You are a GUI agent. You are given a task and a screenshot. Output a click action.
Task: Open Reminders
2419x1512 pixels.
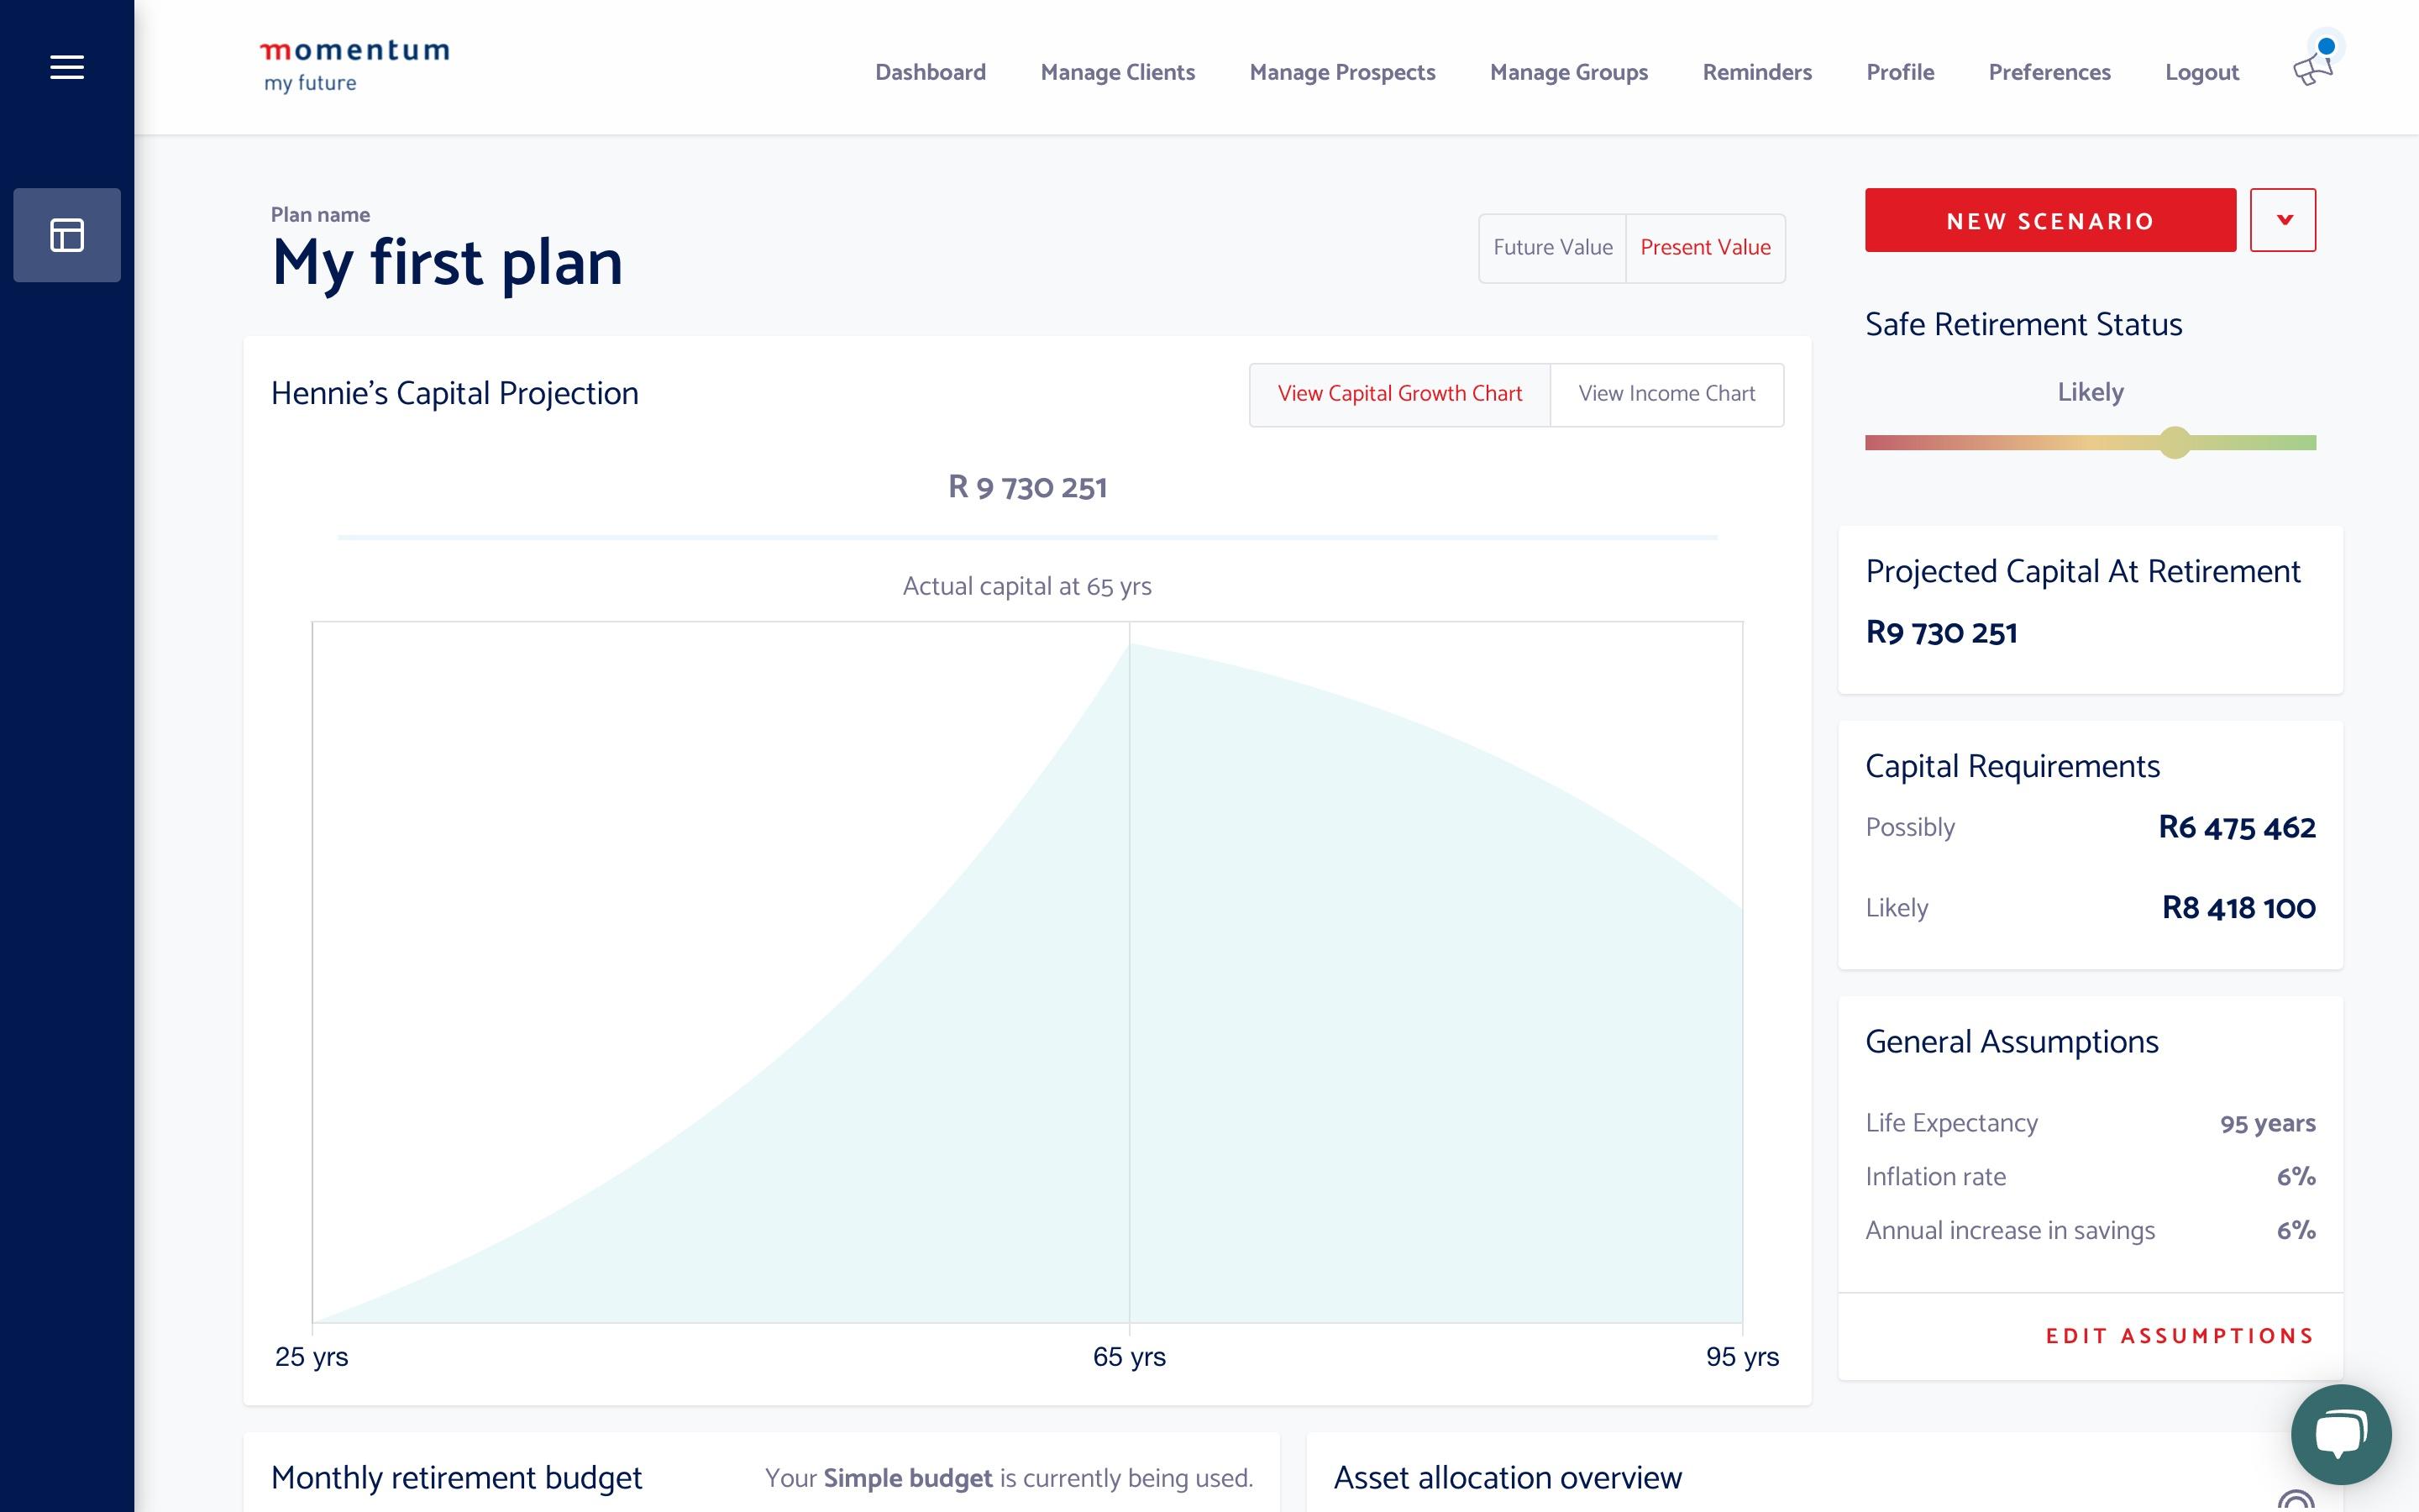[x=1757, y=72]
